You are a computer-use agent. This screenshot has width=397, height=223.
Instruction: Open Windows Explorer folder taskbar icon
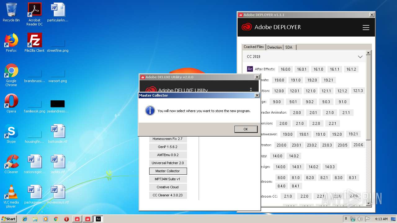[35, 219]
